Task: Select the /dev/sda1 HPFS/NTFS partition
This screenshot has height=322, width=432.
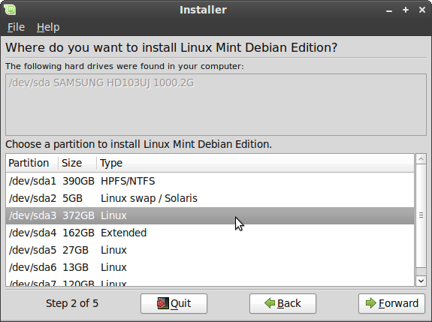Action: point(210,181)
